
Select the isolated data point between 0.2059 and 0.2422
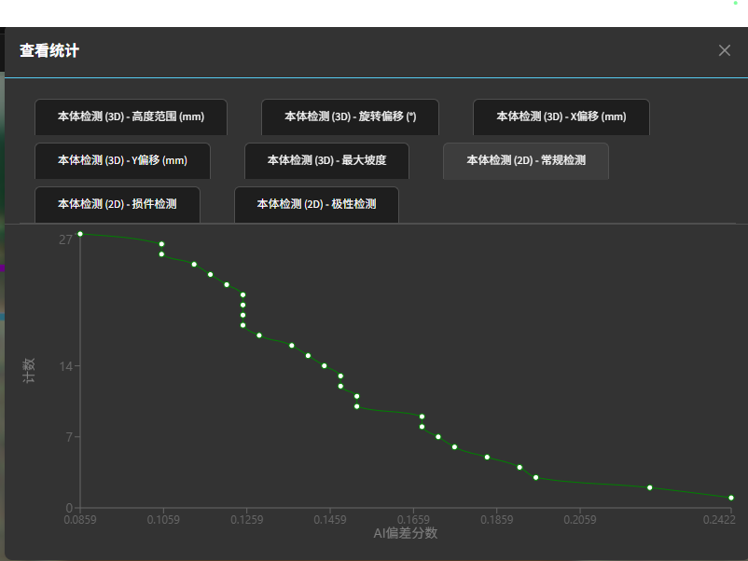tap(650, 487)
